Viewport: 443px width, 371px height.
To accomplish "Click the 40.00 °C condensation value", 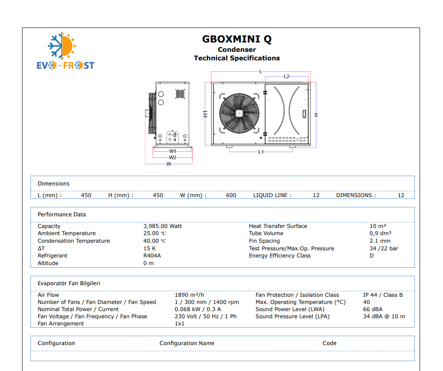I will click(x=155, y=241).
